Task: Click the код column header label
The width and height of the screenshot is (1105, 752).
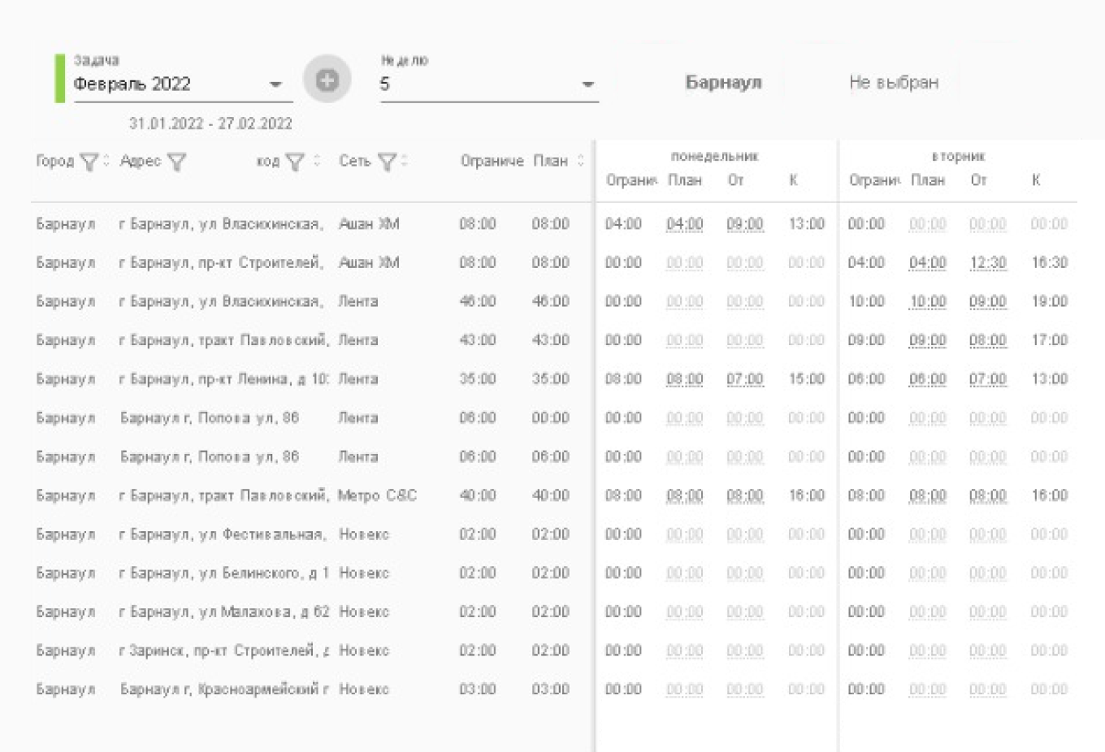Action: pos(268,161)
